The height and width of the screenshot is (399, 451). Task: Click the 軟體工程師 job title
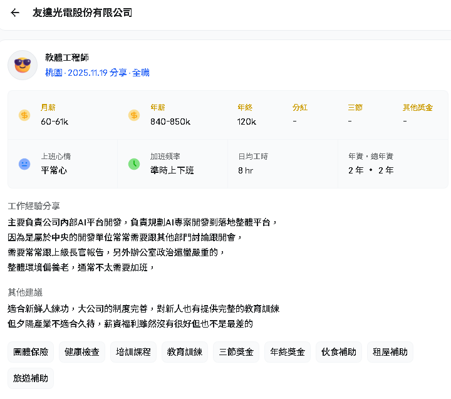click(x=67, y=58)
